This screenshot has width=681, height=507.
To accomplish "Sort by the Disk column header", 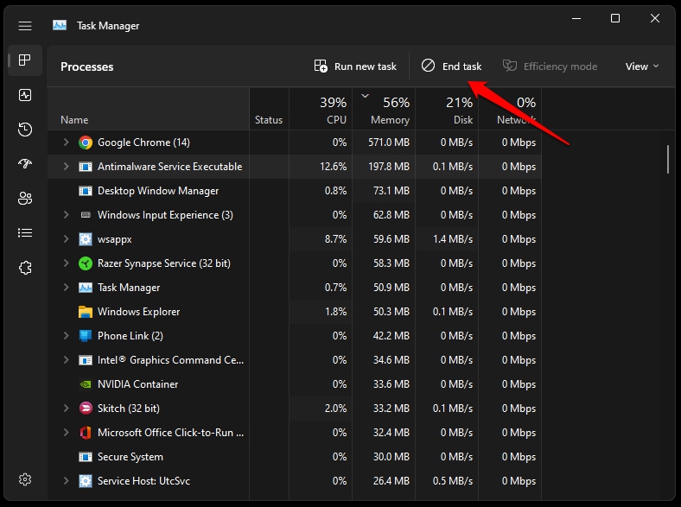I will point(447,109).
